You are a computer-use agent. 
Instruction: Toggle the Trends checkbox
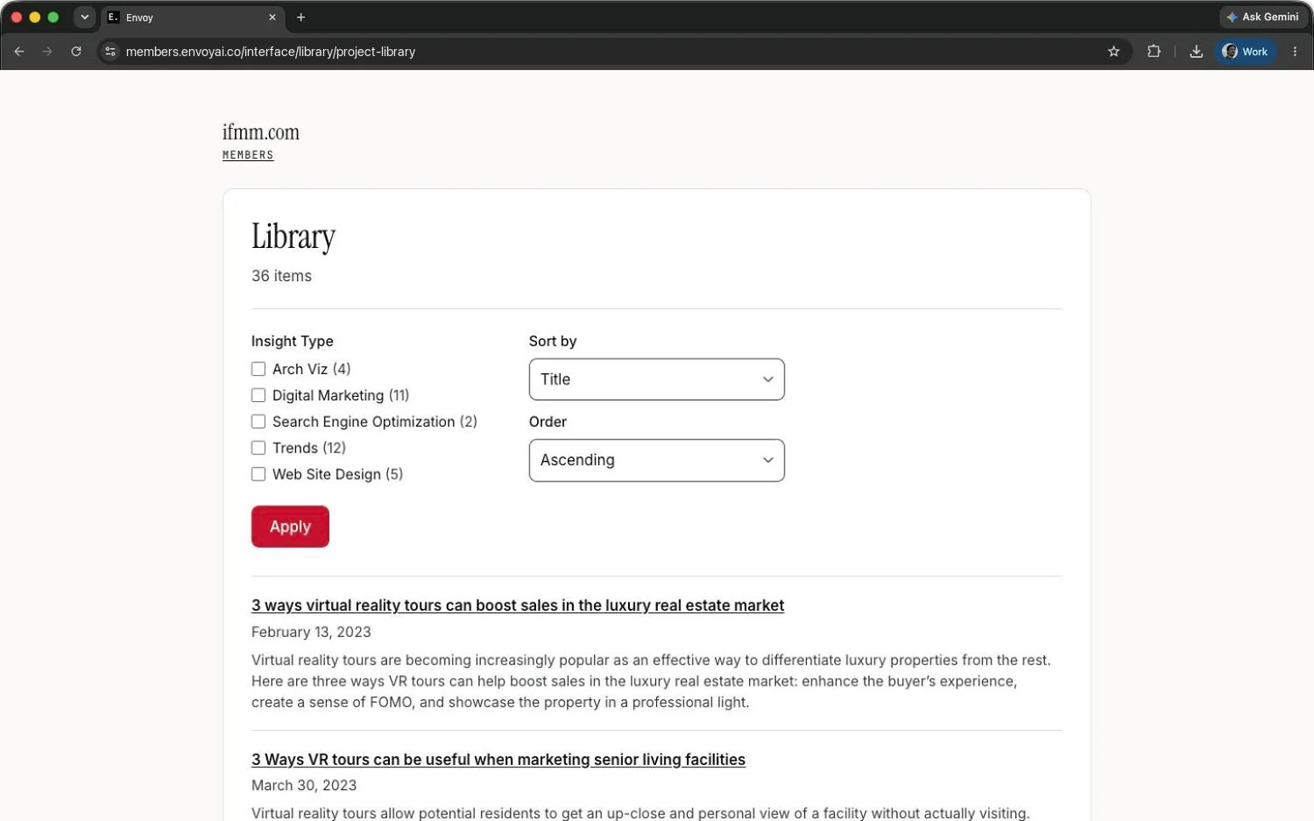258,448
